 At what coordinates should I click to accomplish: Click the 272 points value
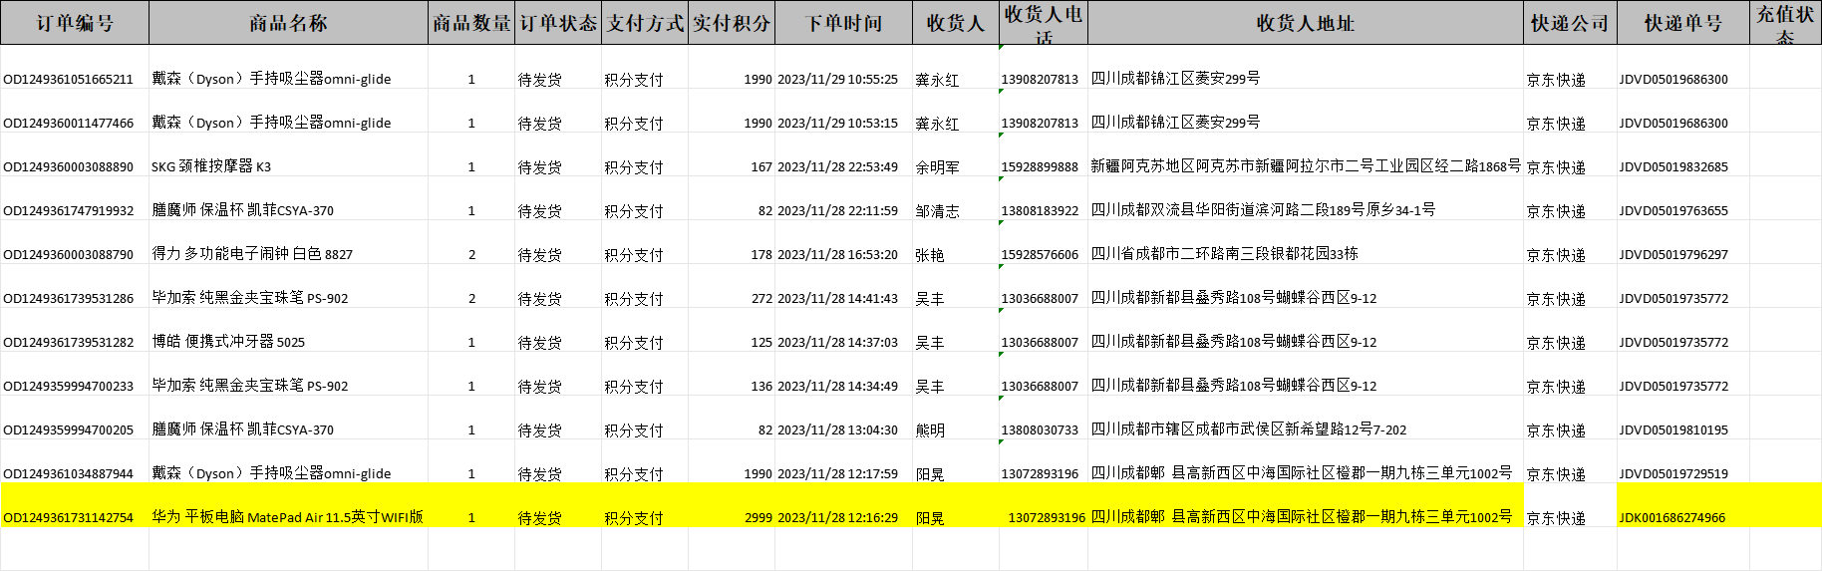(x=761, y=299)
